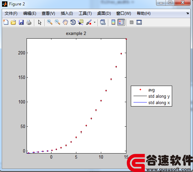This screenshot has height=172, width=193.
Task: Toggle the Insert Colorbar button
Action: [x=113, y=23]
